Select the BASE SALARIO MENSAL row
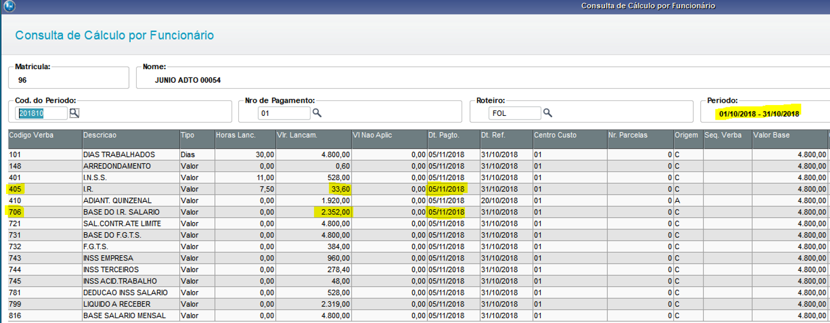830x323 pixels. click(x=419, y=315)
